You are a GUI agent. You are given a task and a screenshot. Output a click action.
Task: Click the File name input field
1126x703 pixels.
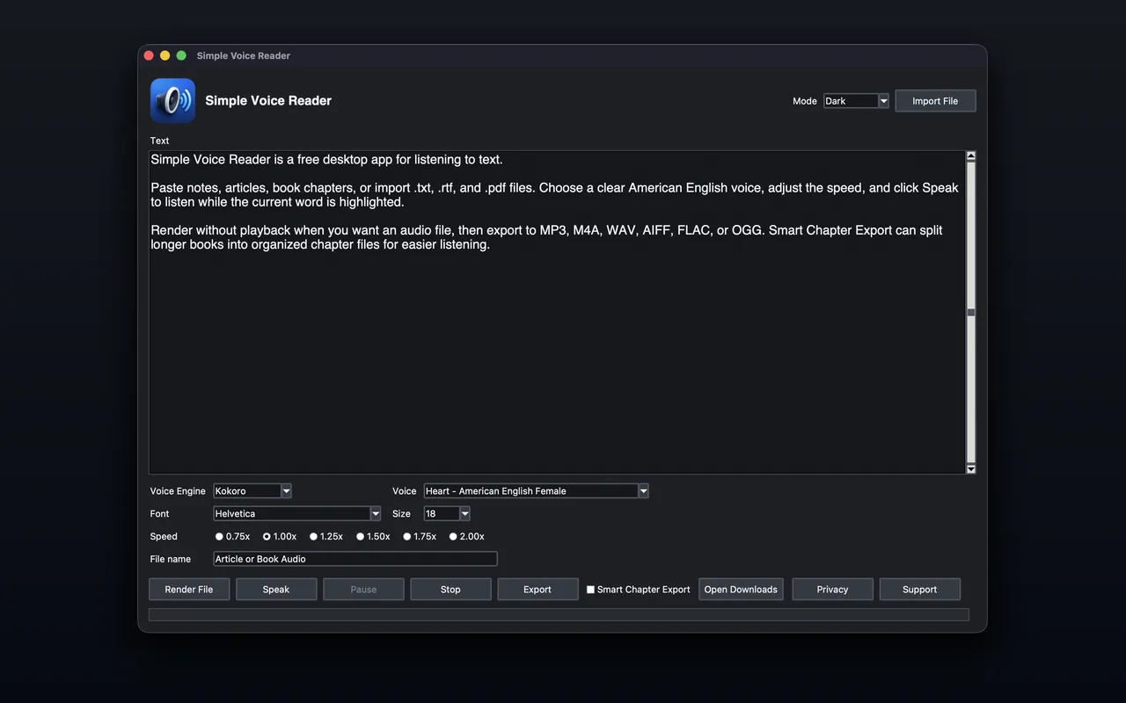pyautogui.click(x=355, y=559)
